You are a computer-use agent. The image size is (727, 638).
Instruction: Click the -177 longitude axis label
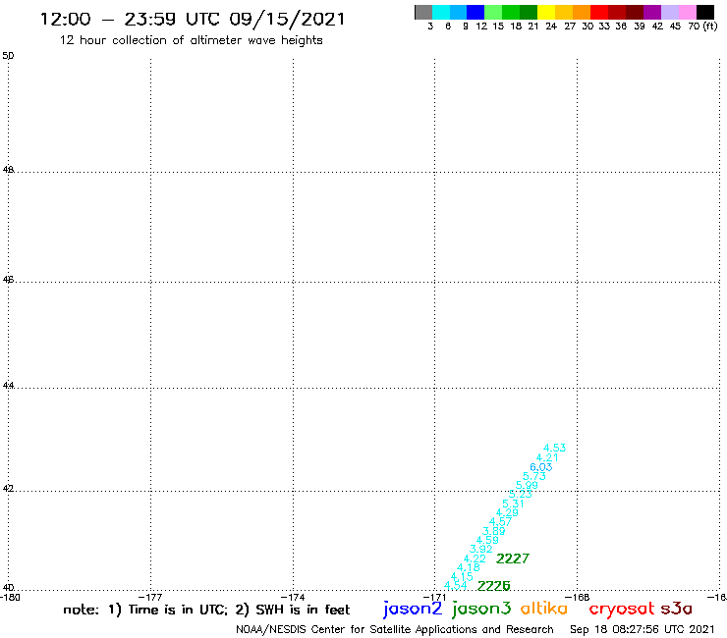(150, 598)
